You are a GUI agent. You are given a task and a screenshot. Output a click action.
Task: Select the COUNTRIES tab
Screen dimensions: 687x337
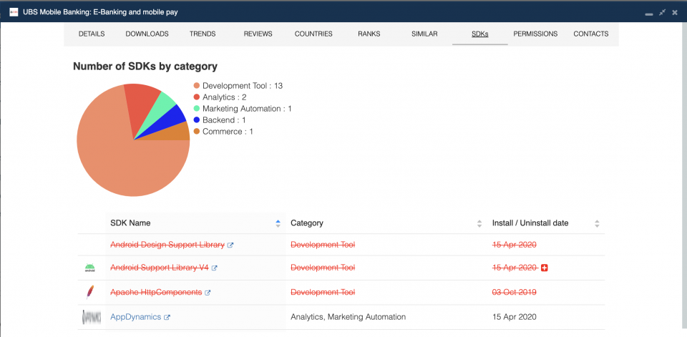point(313,34)
